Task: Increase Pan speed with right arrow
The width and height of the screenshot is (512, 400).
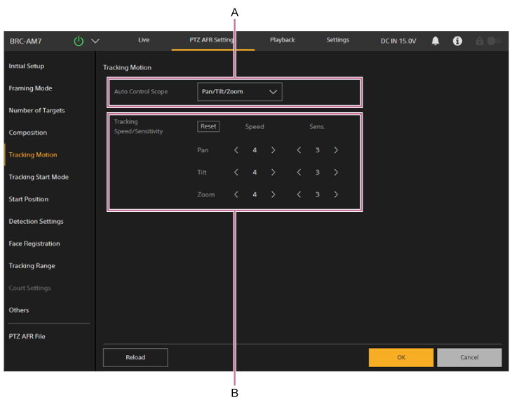Action: tap(273, 150)
